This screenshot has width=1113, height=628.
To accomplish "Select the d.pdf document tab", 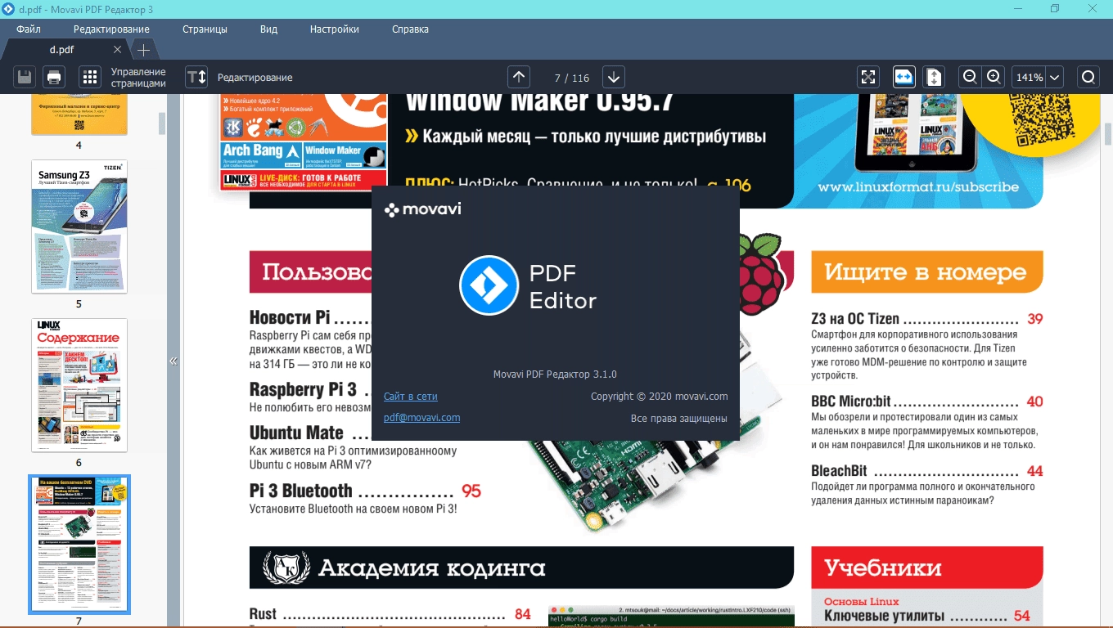I will point(61,49).
